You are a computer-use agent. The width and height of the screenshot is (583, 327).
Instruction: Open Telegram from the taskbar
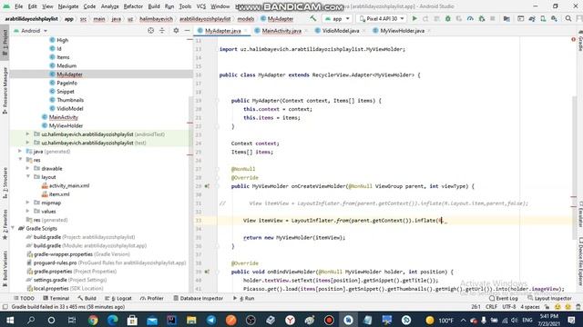[x=211, y=320]
